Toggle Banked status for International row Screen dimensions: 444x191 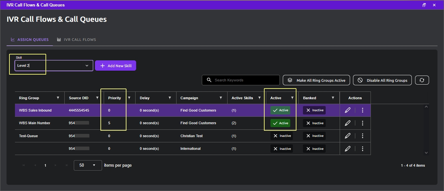click(x=314, y=149)
